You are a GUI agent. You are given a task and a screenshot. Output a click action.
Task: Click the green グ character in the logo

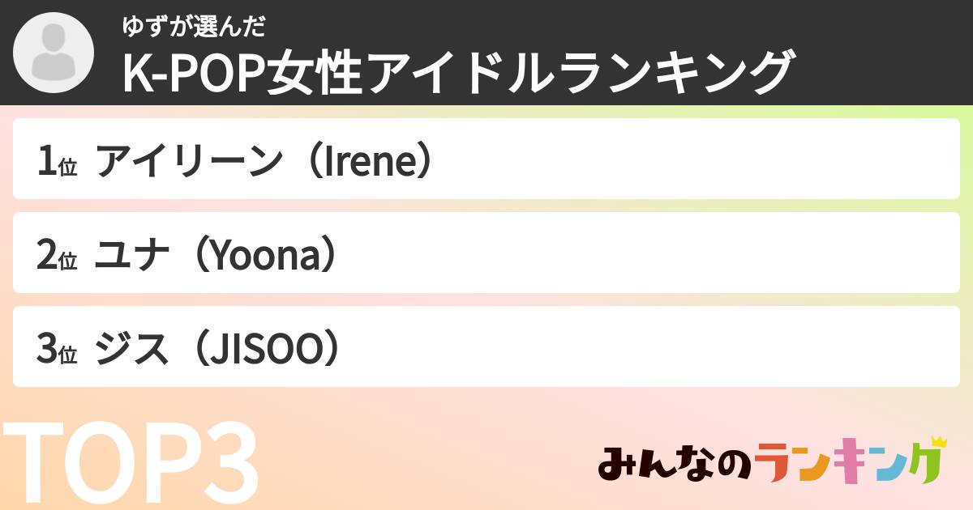[923, 466]
